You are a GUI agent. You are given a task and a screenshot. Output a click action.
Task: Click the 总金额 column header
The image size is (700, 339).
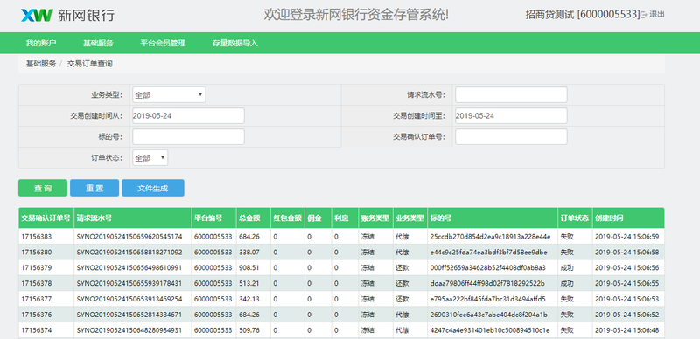click(253, 218)
